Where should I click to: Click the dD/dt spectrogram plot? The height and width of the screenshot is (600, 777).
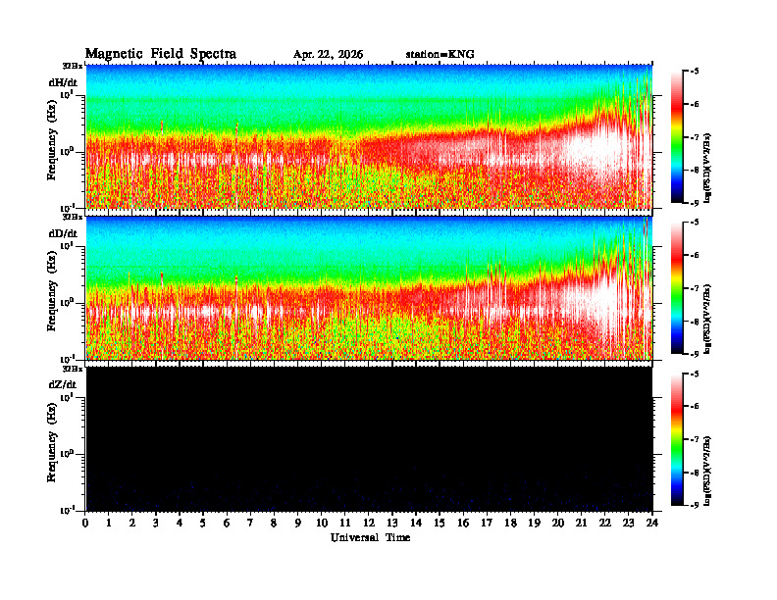[369, 287]
